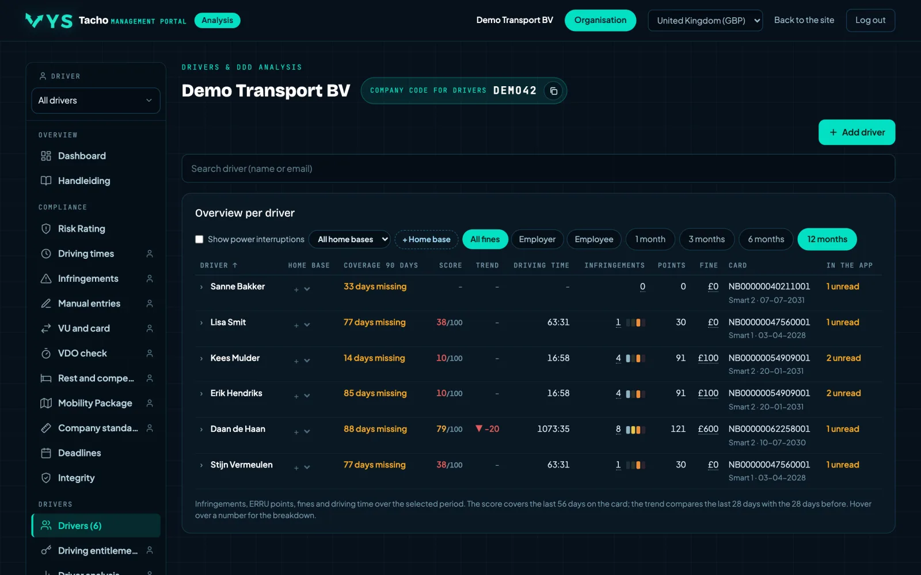Select the 3 months period
This screenshot has width=921, height=575.
tap(707, 239)
